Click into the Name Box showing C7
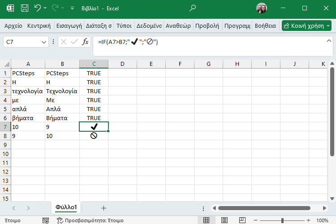Screen dimensions: 336x224 (22, 42)
